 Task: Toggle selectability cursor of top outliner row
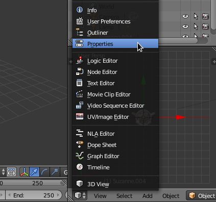click(196, 16)
